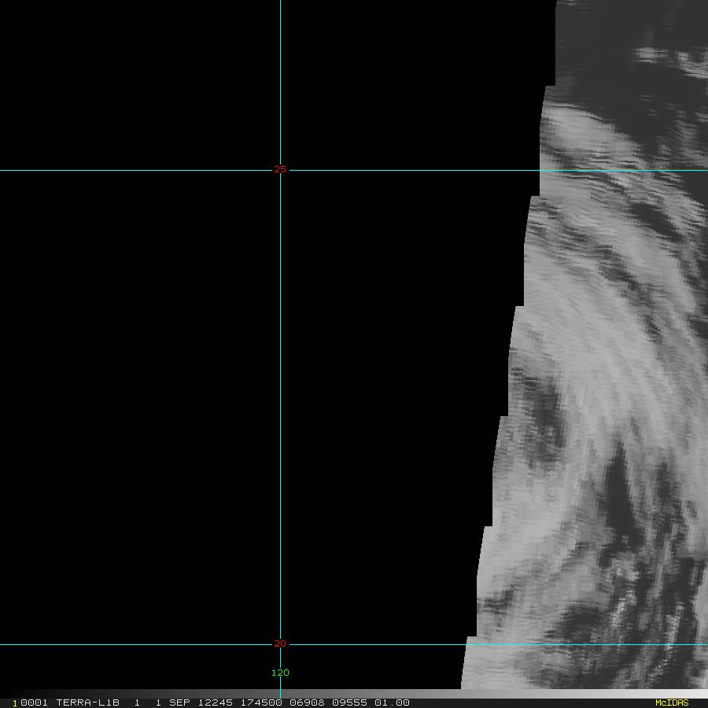The width and height of the screenshot is (708, 708).
Task: Click the red latitude label 25
Action: (280, 169)
